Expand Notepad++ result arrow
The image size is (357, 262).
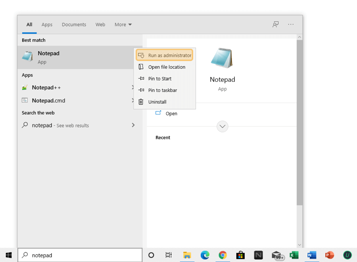coord(133,87)
